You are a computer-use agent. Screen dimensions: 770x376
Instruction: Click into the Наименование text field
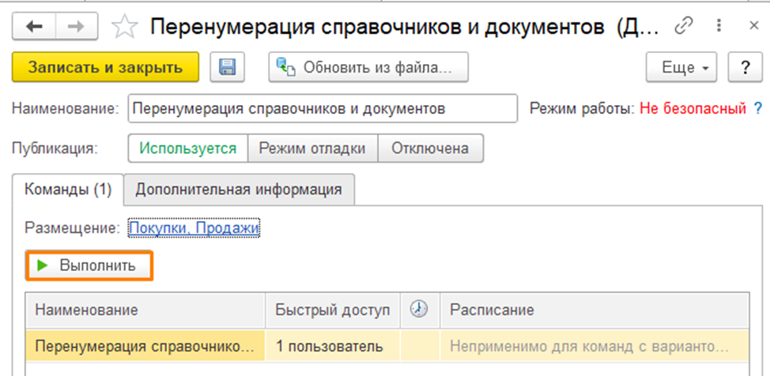coord(321,108)
